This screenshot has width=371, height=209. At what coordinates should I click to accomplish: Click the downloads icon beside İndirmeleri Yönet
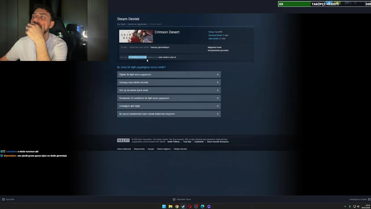174,199
